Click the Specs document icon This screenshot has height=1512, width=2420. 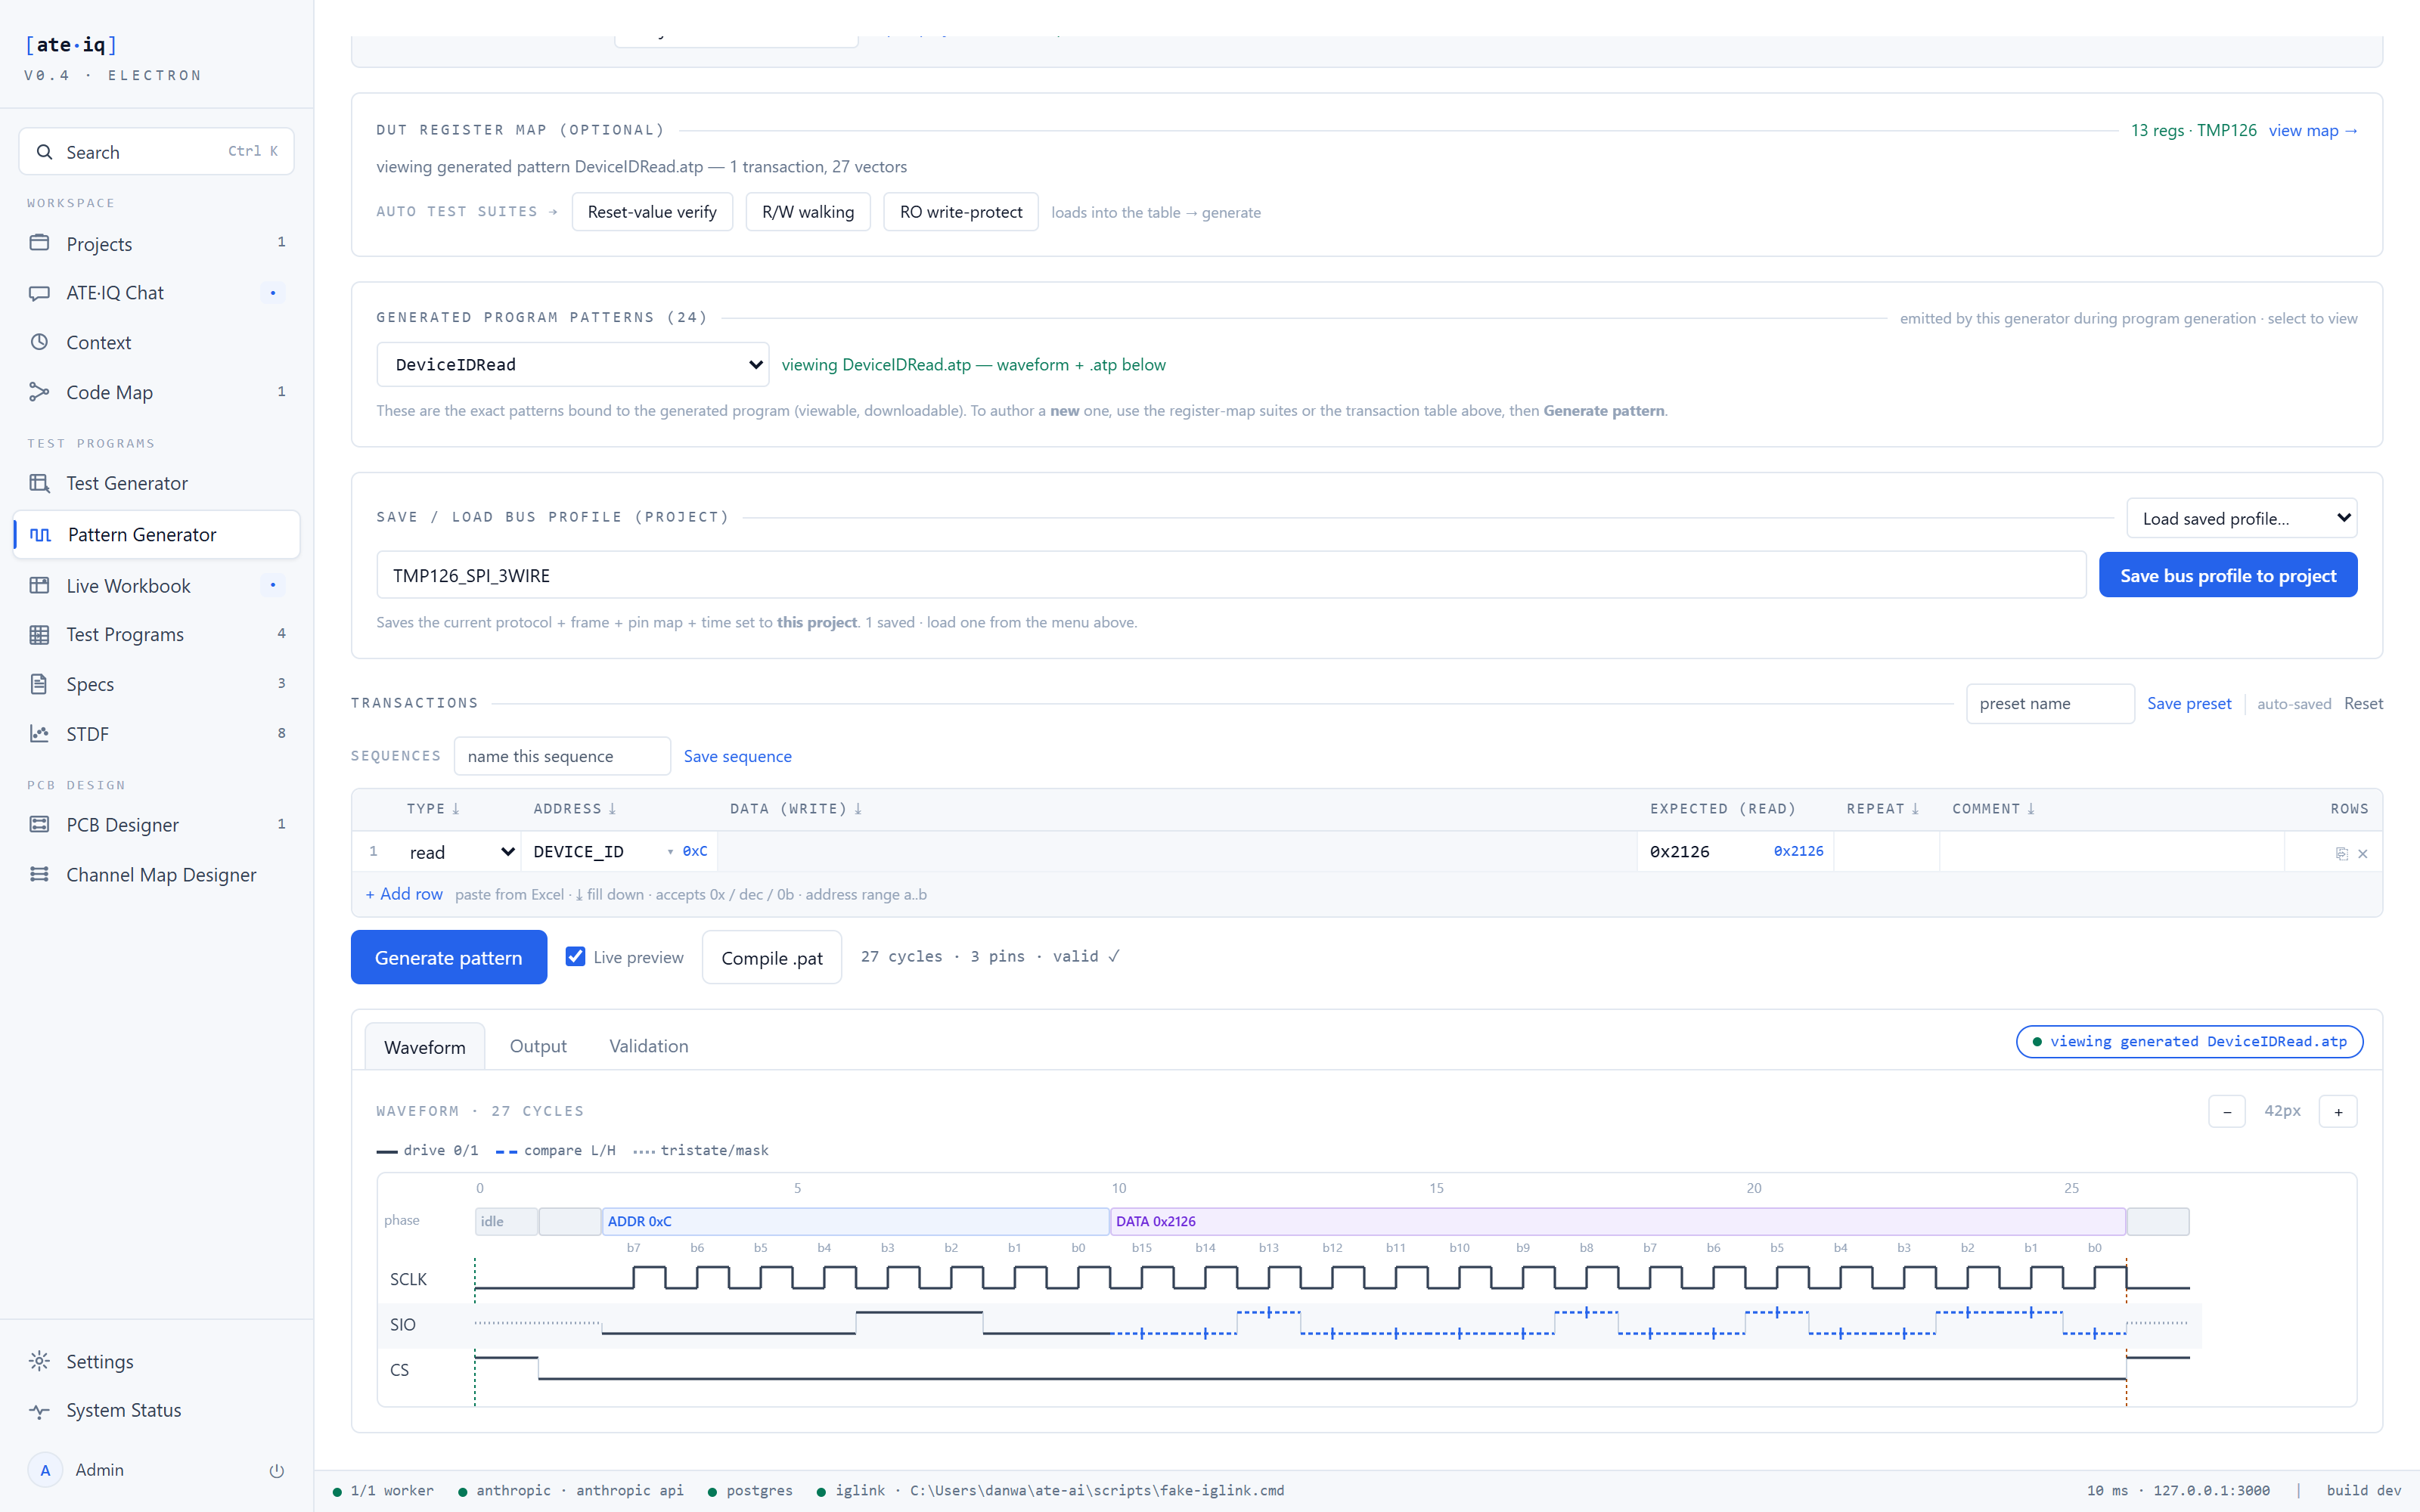click(39, 684)
